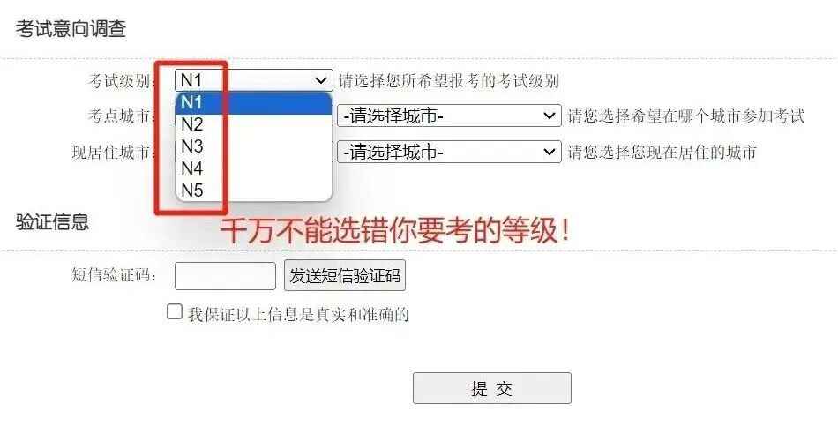Select N4 in the dropdown list
Viewport: 838px width, 426px height.
pos(254,168)
